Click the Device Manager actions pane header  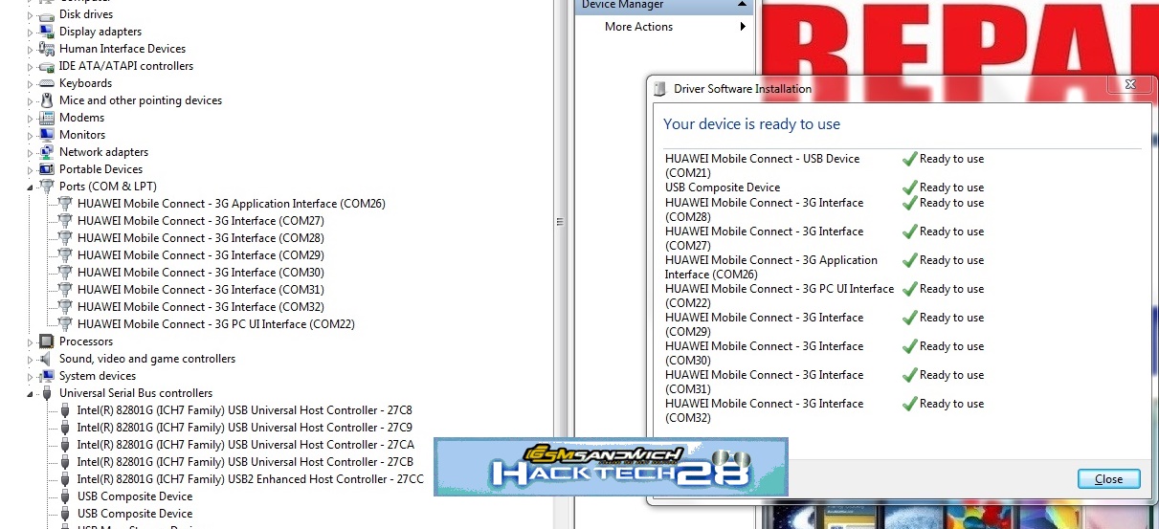click(x=664, y=6)
